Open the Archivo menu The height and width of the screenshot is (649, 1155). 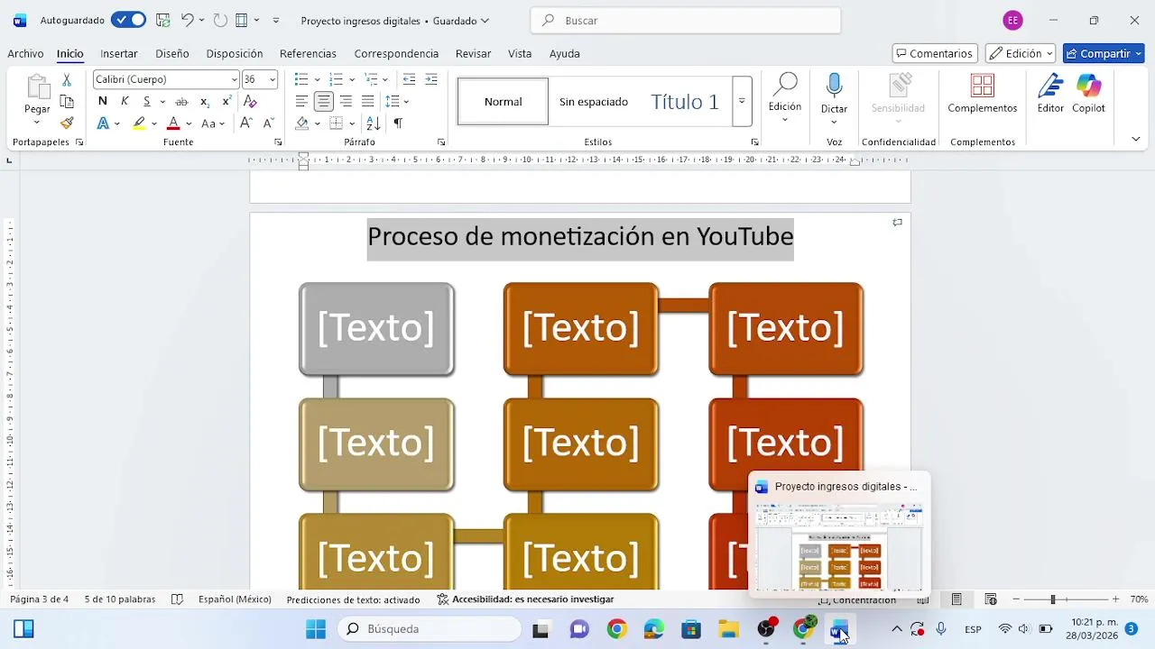pos(25,53)
